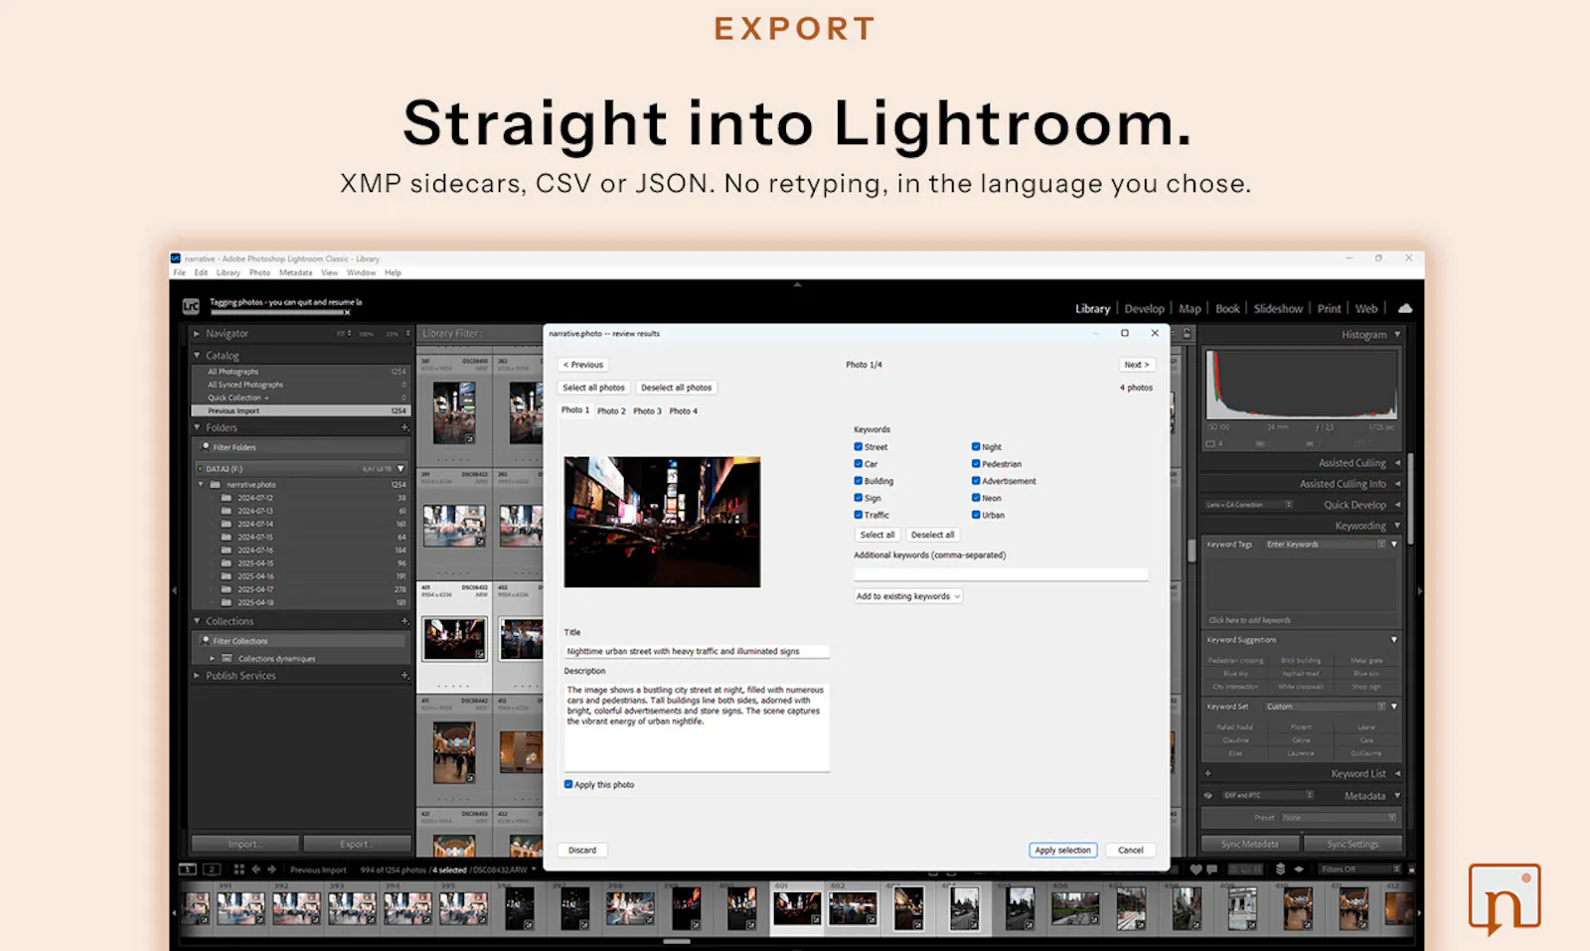
Task: Go back with filmstrip left arrow
Action: (x=255, y=869)
